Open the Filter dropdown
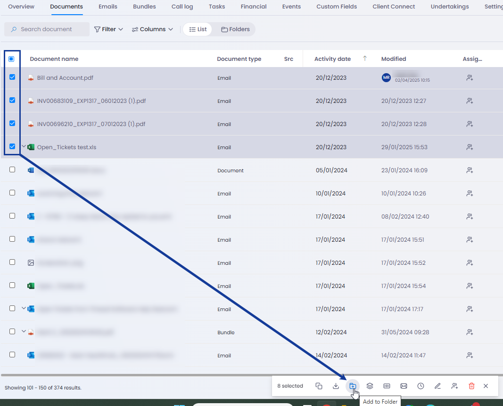Viewport: 503px width, 406px height. (108, 29)
